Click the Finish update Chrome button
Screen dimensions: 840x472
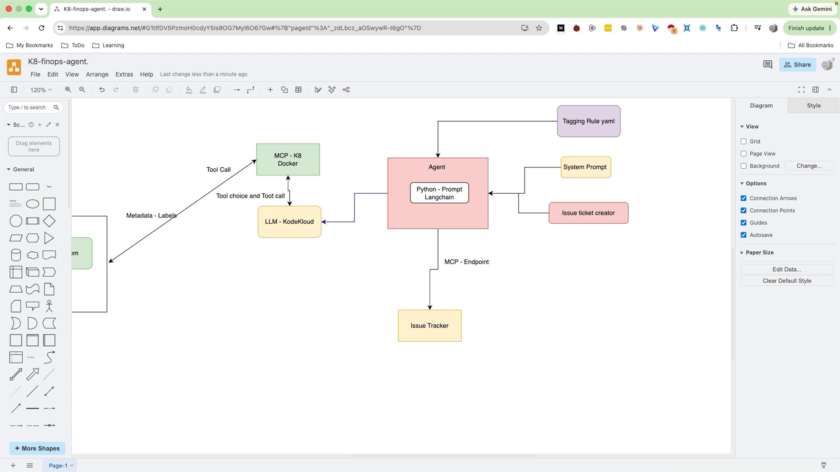click(809, 28)
